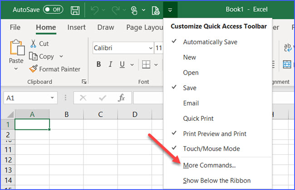Open the File tab
This screenshot has height=190, width=295.
(x=15, y=28)
